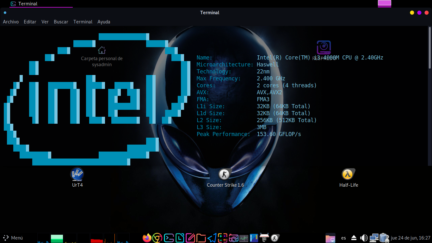Open the Archivo menu
This screenshot has width=432, height=243.
point(11,22)
